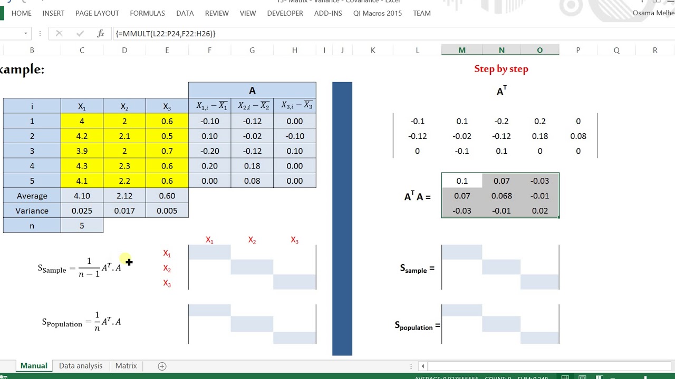Switch to the Data analysis sheet
675x379 pixels.
coord(81,366)
